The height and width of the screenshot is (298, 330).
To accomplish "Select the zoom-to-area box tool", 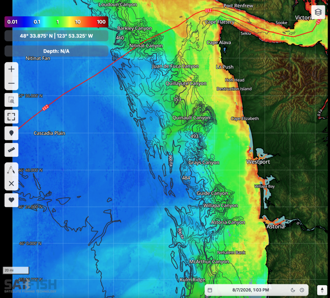I will (x=11, y=100).
